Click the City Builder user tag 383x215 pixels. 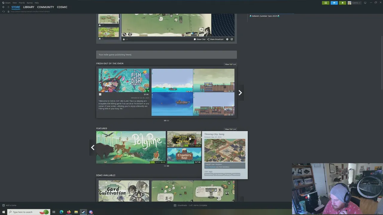point(219,174)
